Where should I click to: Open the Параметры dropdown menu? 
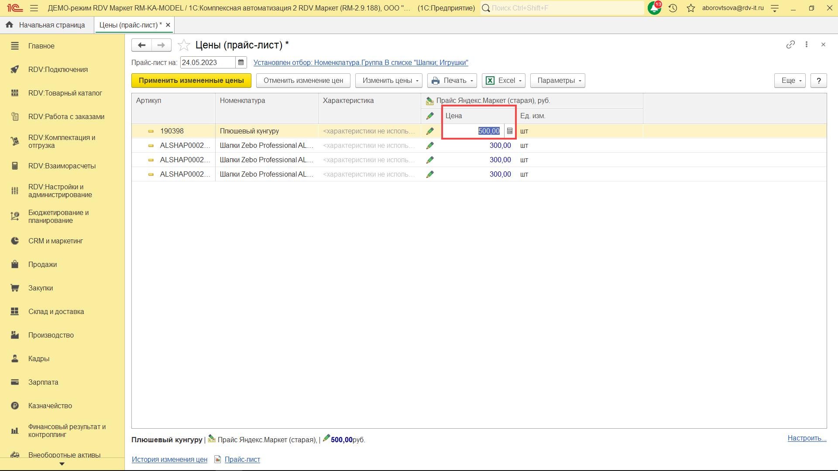pyautogui.click(x=557, y=80)
